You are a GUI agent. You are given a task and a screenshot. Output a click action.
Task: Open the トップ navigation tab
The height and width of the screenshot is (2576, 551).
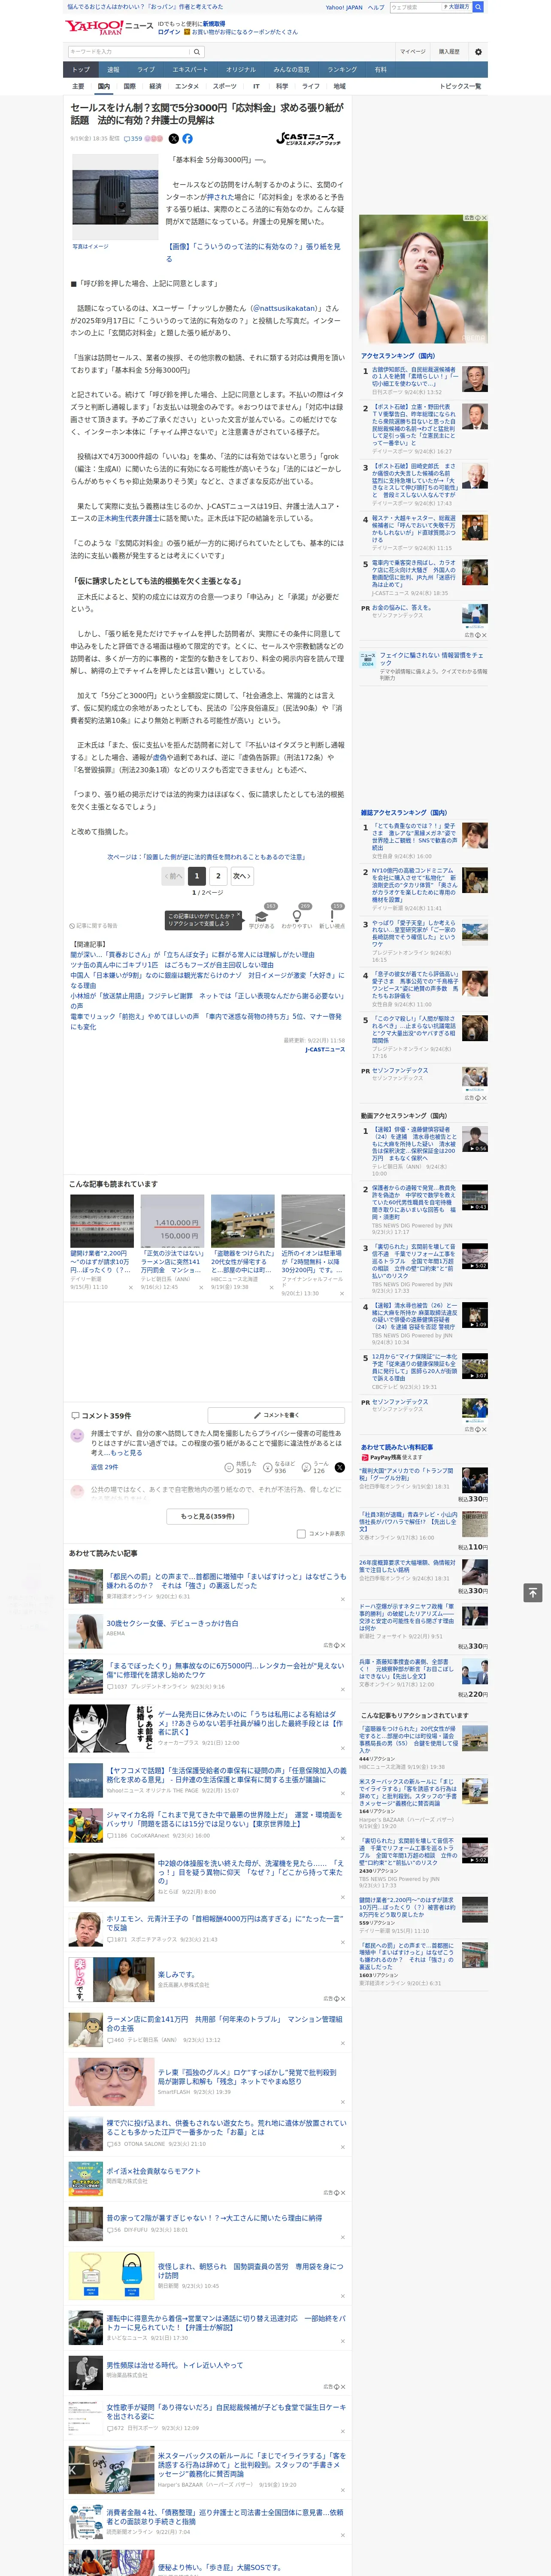coord(81,70)
